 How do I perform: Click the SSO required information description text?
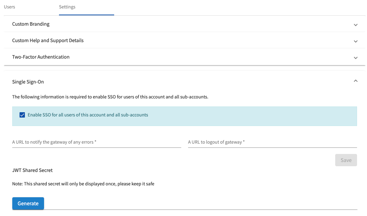(110, 97)
